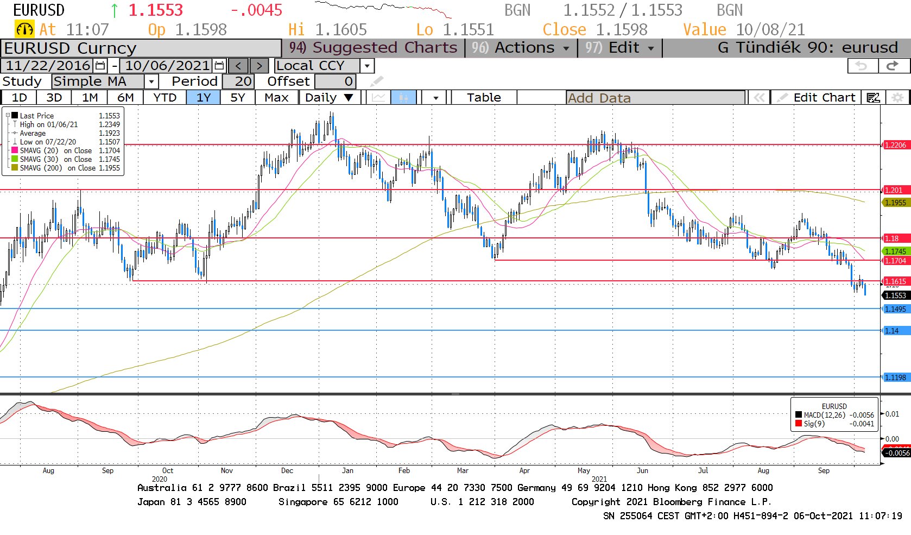Viewport: 911px width, 535px height.
Task: Edit the start date 11/22/2016 field
Action: (48, 66)
